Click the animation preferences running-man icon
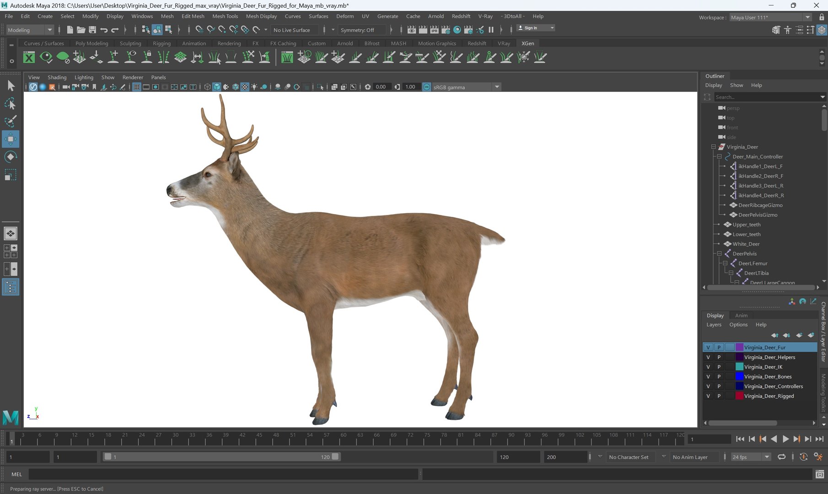Image resolution: width=828 pixels, height=494 pixels. 818,456
